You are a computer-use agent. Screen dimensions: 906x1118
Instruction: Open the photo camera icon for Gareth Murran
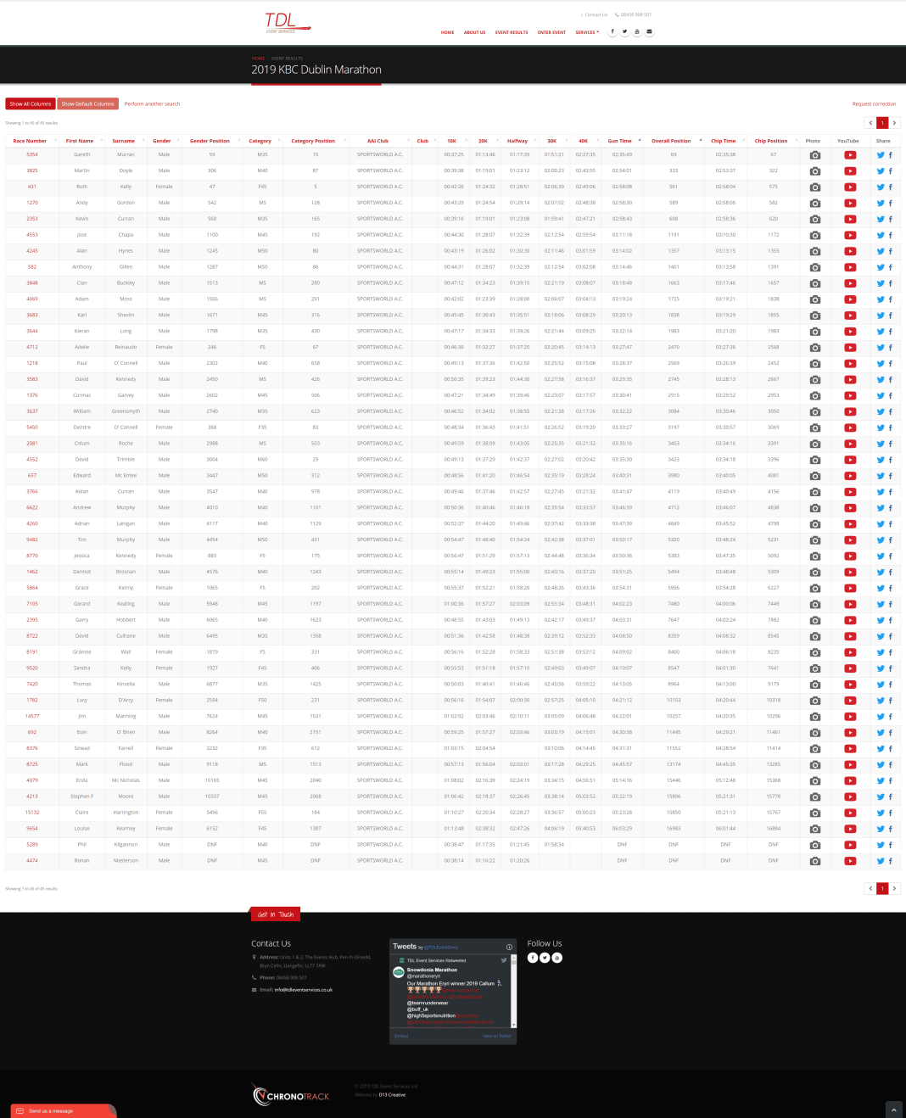[814, 155]
